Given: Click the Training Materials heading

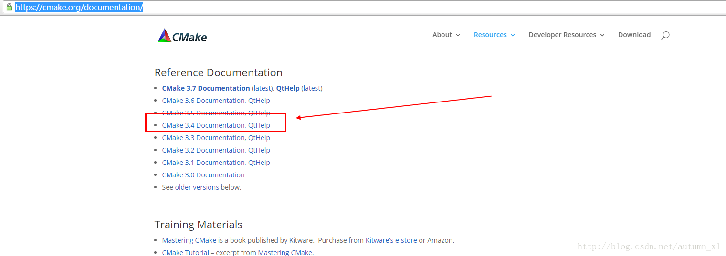Looking at the screenshot, I should click(199, 225).
